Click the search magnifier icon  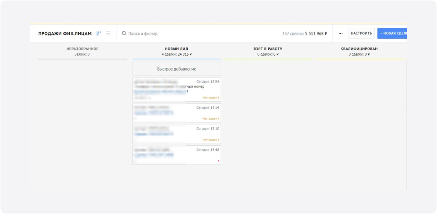(124, 33)
